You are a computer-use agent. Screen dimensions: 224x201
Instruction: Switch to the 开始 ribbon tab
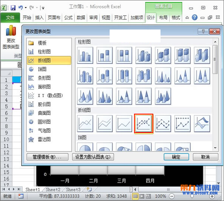27,18
